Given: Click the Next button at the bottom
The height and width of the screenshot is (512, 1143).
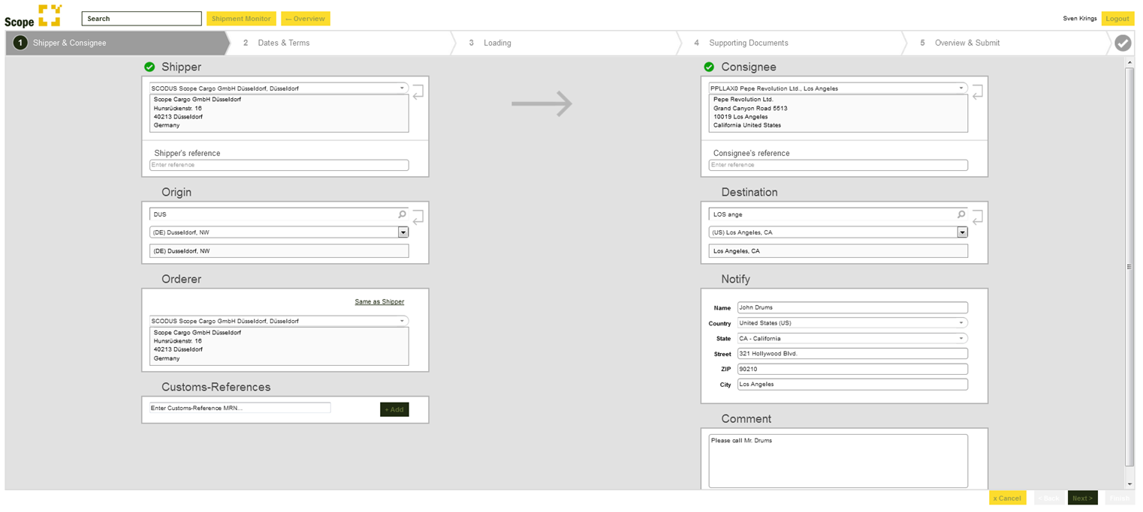Looking at the screenshot, I should (x=1082, y=498).
